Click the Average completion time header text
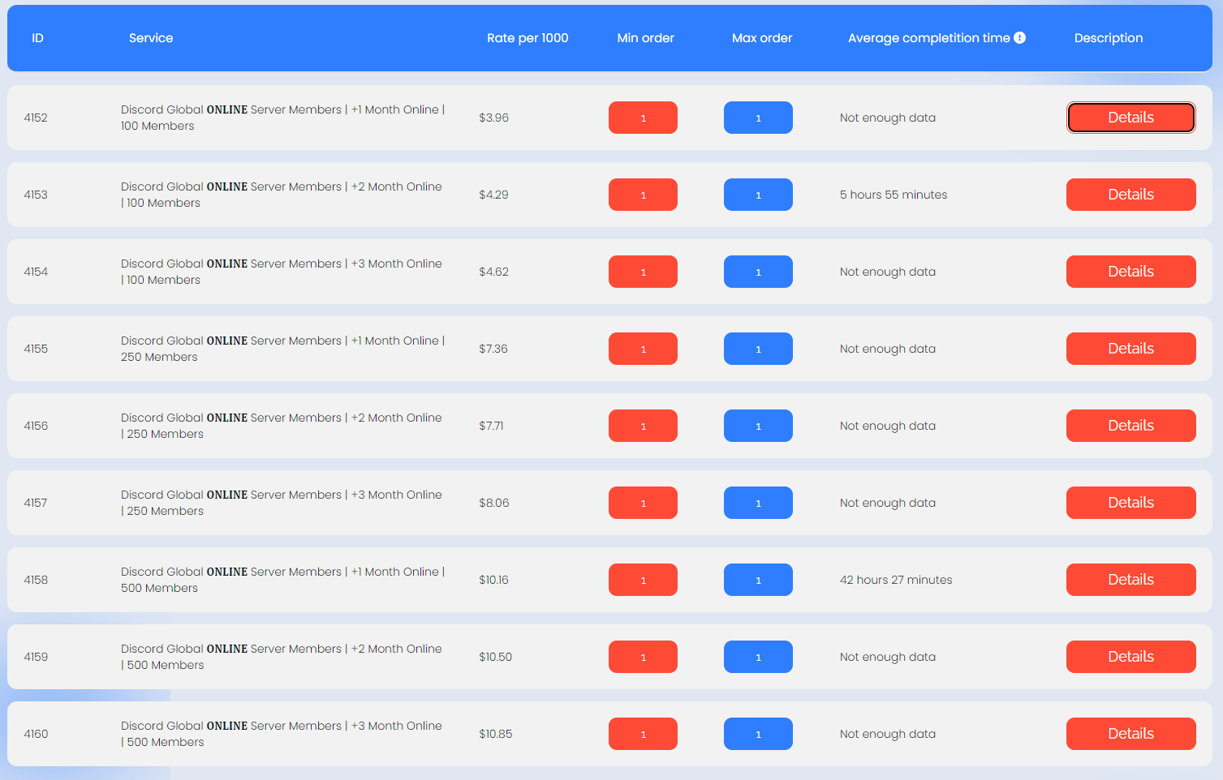Viewport: 1223px width, 780px height. click(929, 38)
